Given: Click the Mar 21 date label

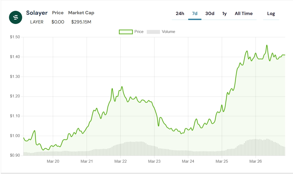Looking at the screenshot, I should click(87, 161).
